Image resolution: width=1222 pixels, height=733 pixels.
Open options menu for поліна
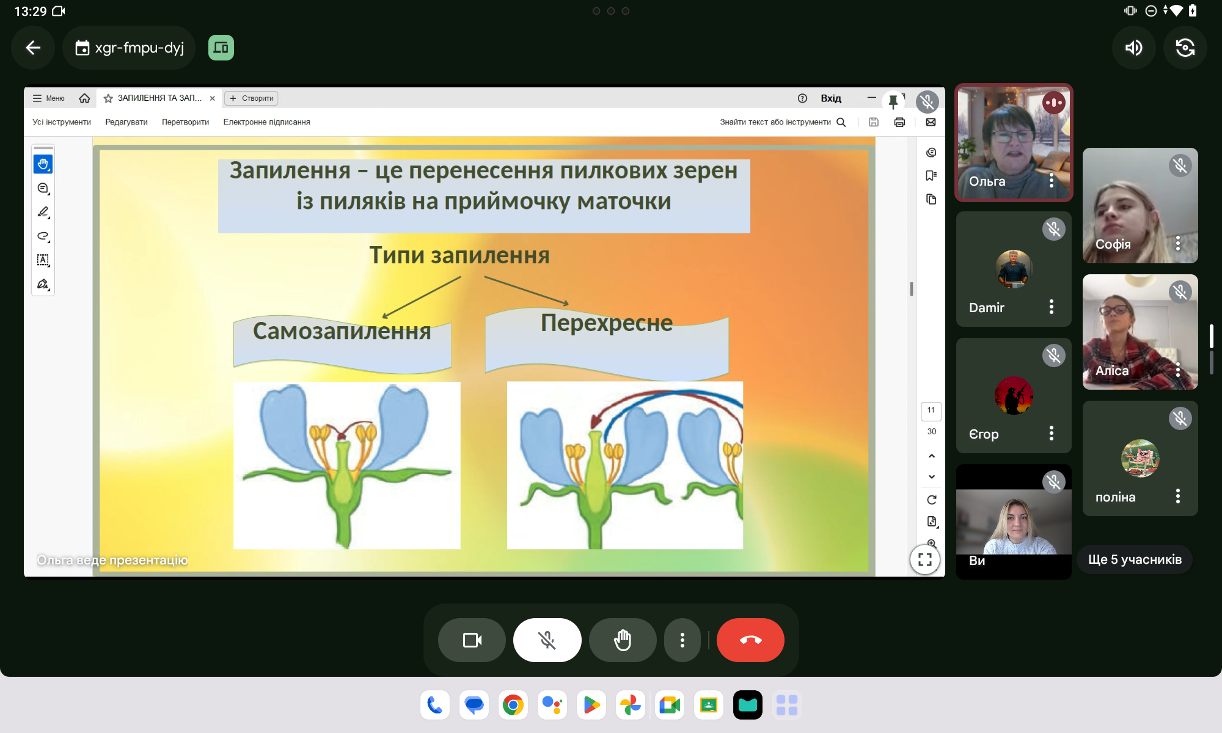1178,496
